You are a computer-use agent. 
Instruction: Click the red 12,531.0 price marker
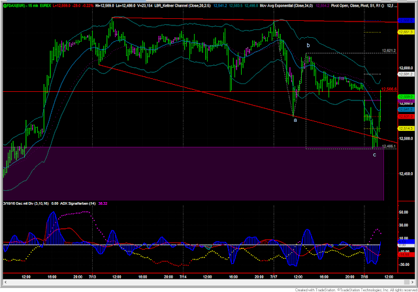[406, 117]
